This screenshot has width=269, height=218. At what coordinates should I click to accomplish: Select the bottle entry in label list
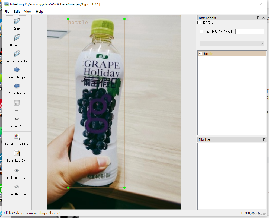tap(232, 53)
